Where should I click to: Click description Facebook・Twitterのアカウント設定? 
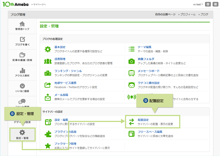[x=76, y=87]
